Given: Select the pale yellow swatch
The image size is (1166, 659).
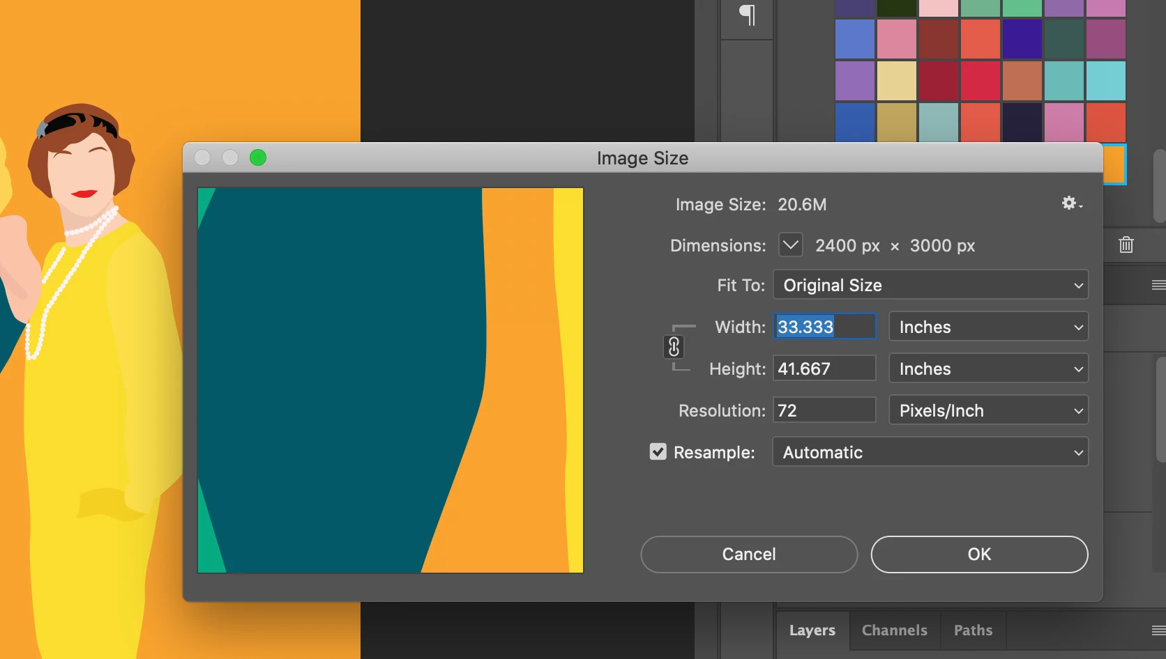Looking at the screenshot, I should [897, 81].
